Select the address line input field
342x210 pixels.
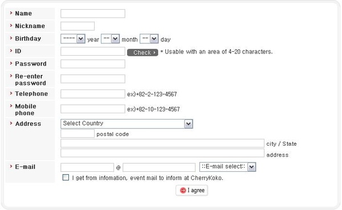tap(162, 153)
